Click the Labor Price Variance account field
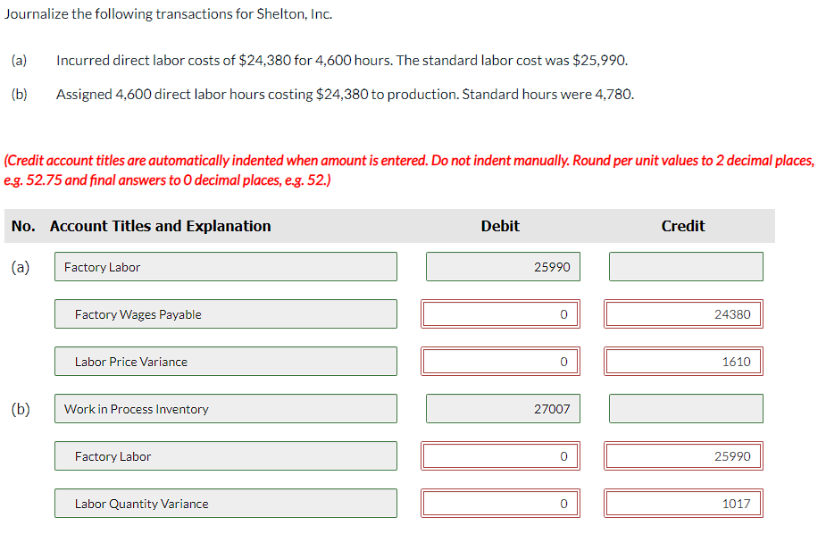 pyautogui.click(x=225, y=362)
